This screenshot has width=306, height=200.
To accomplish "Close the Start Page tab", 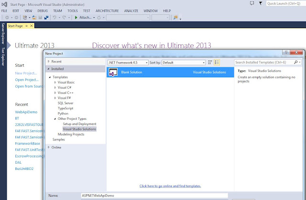I will [32, 26].
